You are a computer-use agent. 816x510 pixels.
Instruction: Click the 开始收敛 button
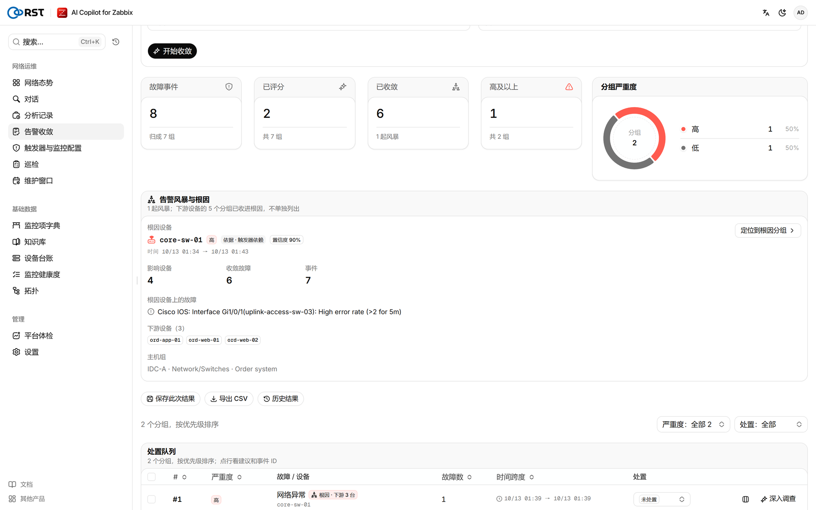tap(172, 51)
